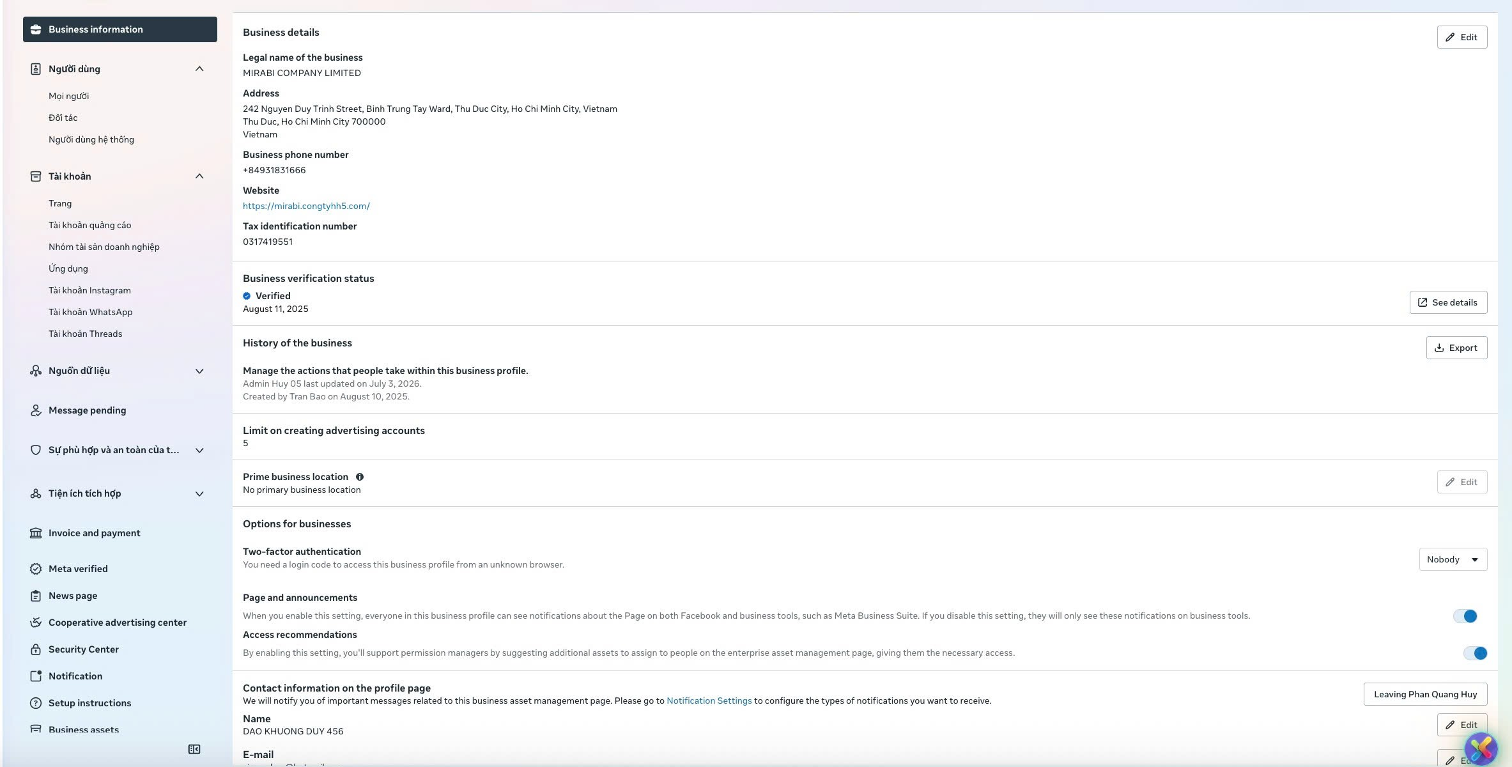The height and width of the screenshot is (767, 1512).
Task: Open Ứng dụng in the sidebar
Action: 68,268
